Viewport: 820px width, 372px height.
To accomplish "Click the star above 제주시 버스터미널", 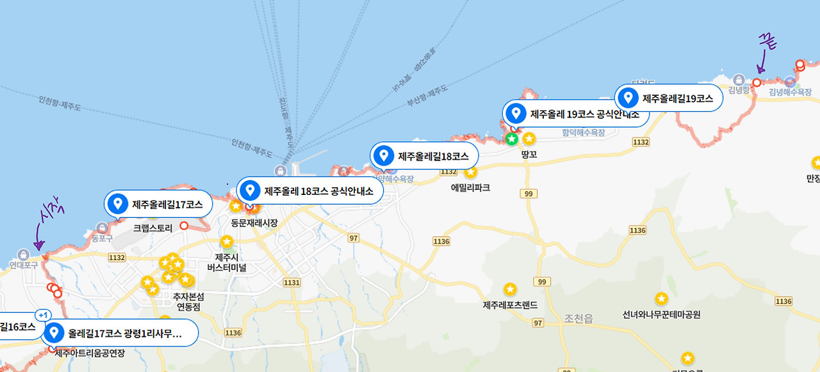I will pyautogui.click(x=226, y=242).
